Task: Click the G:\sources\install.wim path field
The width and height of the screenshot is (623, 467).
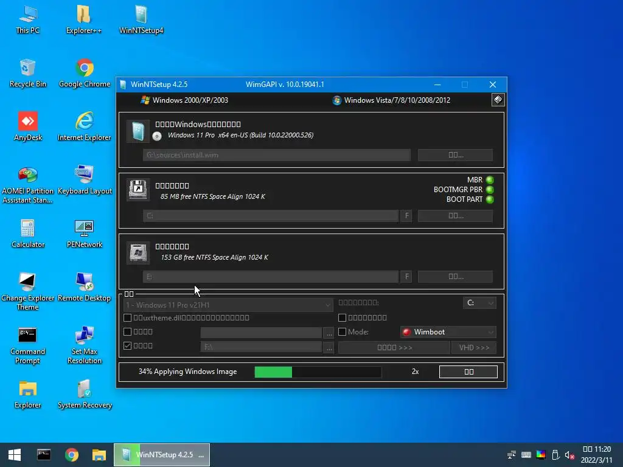Action: point(277,155)
